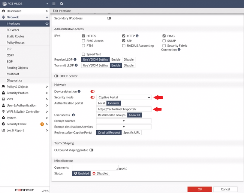244x193 pixels.
Task: Click the Transmit LLDP info icon
Action: point(76,65)
